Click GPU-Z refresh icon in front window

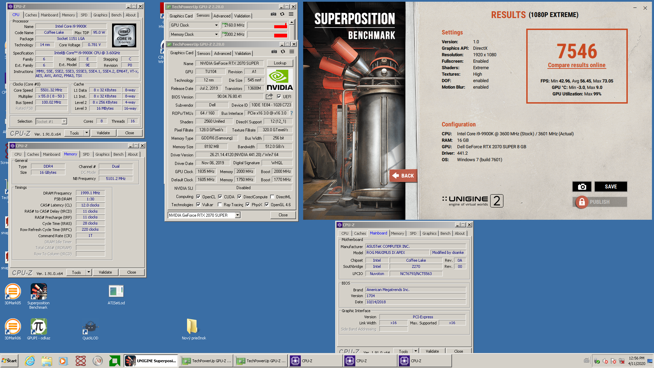tap(283, 52)
